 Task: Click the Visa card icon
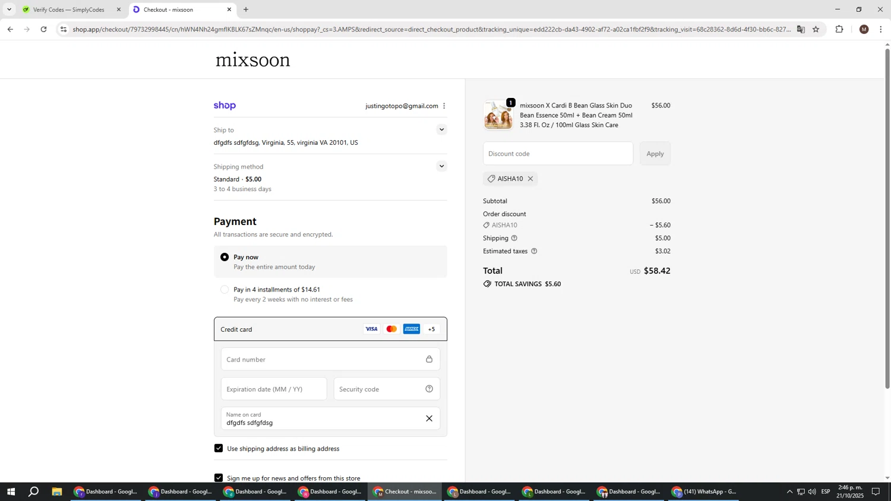(371, 329)
